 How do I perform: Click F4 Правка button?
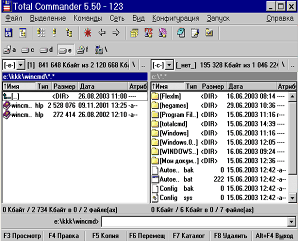[63, 236]
